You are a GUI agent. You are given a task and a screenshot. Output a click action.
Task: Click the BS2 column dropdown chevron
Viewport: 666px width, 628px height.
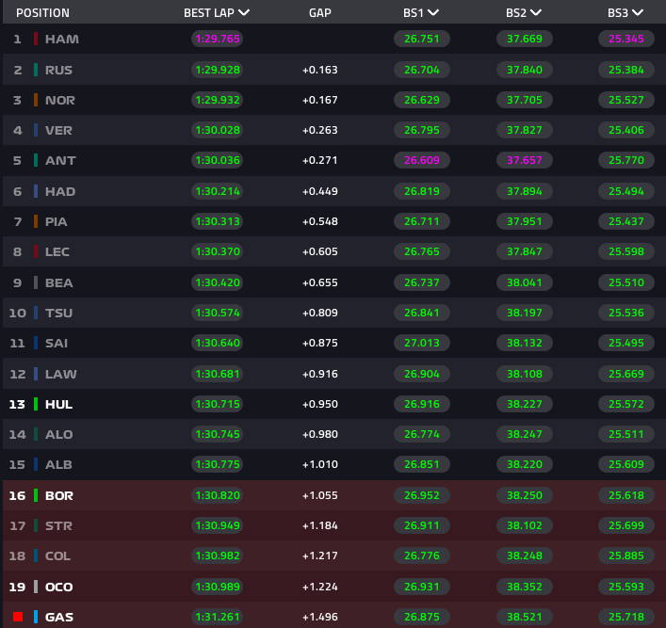pos(536,13)
